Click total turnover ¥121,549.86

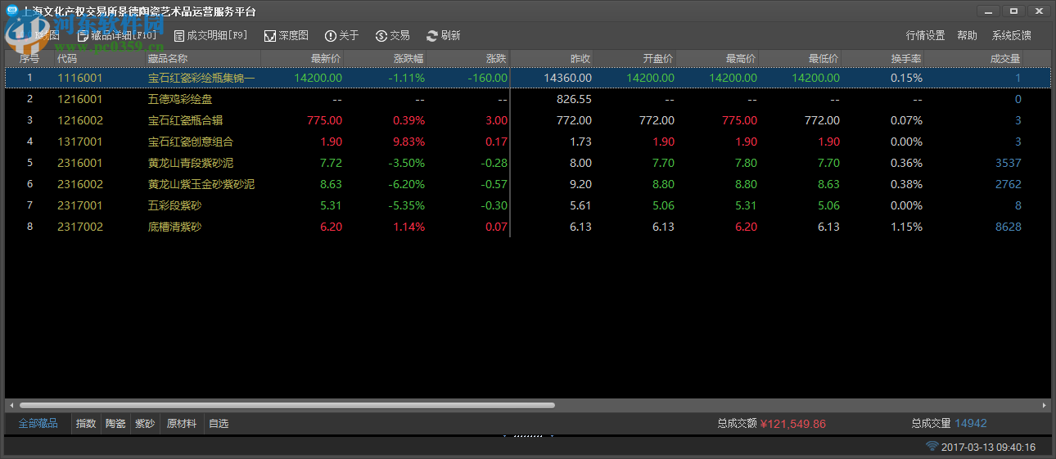click(793, 424)
